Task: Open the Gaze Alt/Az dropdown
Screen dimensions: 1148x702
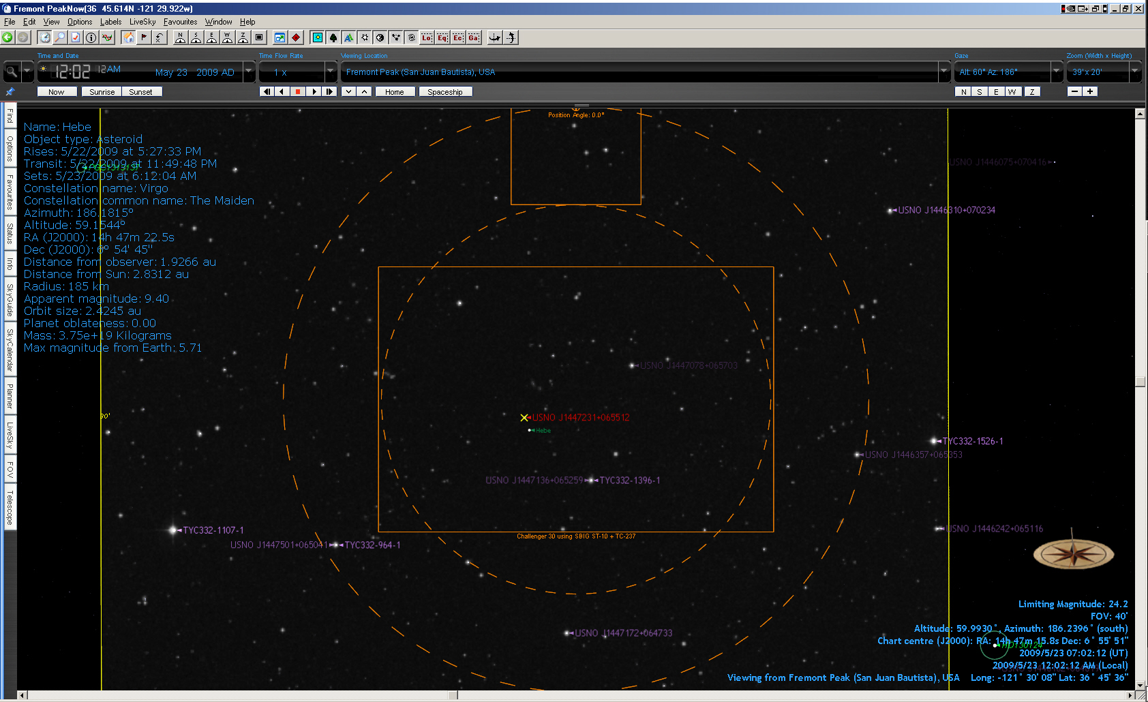Action: 1057,71
